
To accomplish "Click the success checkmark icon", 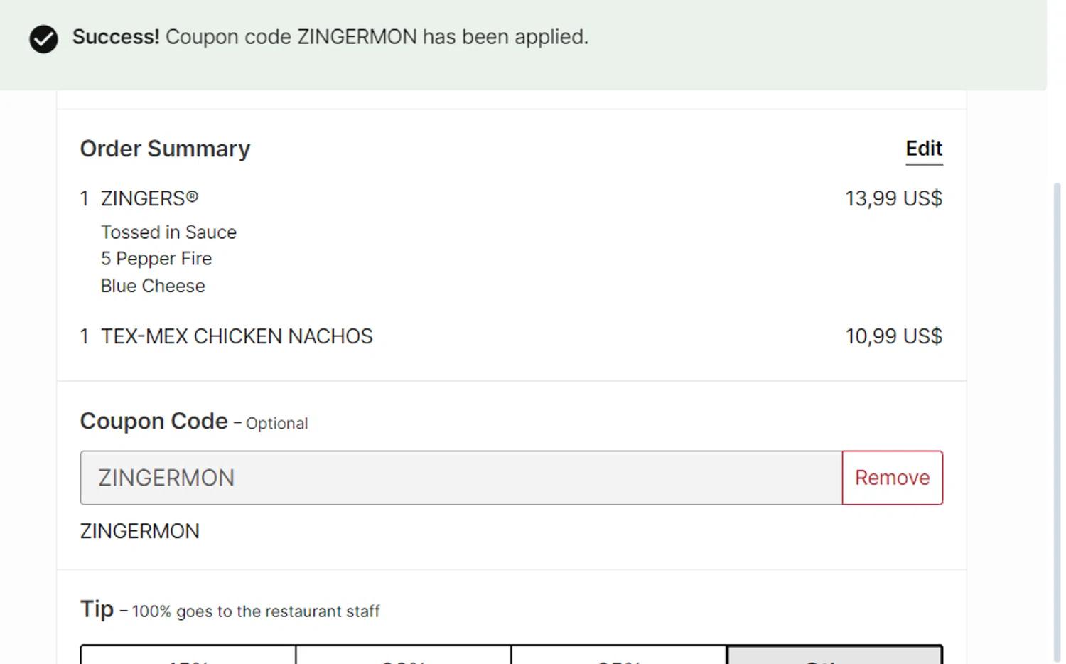I will (x=43, y=39).
